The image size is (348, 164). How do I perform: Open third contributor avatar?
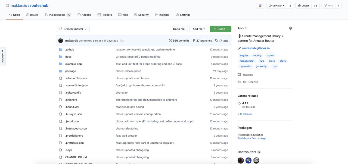click(256, 160)
